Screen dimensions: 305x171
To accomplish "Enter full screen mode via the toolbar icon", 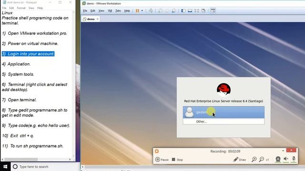I will point(197,11).
